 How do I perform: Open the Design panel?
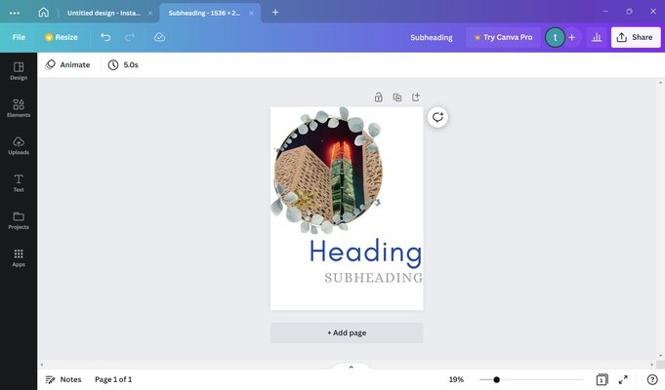[x=19, y=71]
